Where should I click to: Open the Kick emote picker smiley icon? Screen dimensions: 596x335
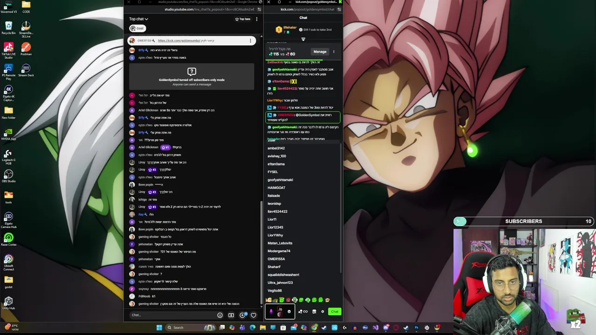coord(289,312)
